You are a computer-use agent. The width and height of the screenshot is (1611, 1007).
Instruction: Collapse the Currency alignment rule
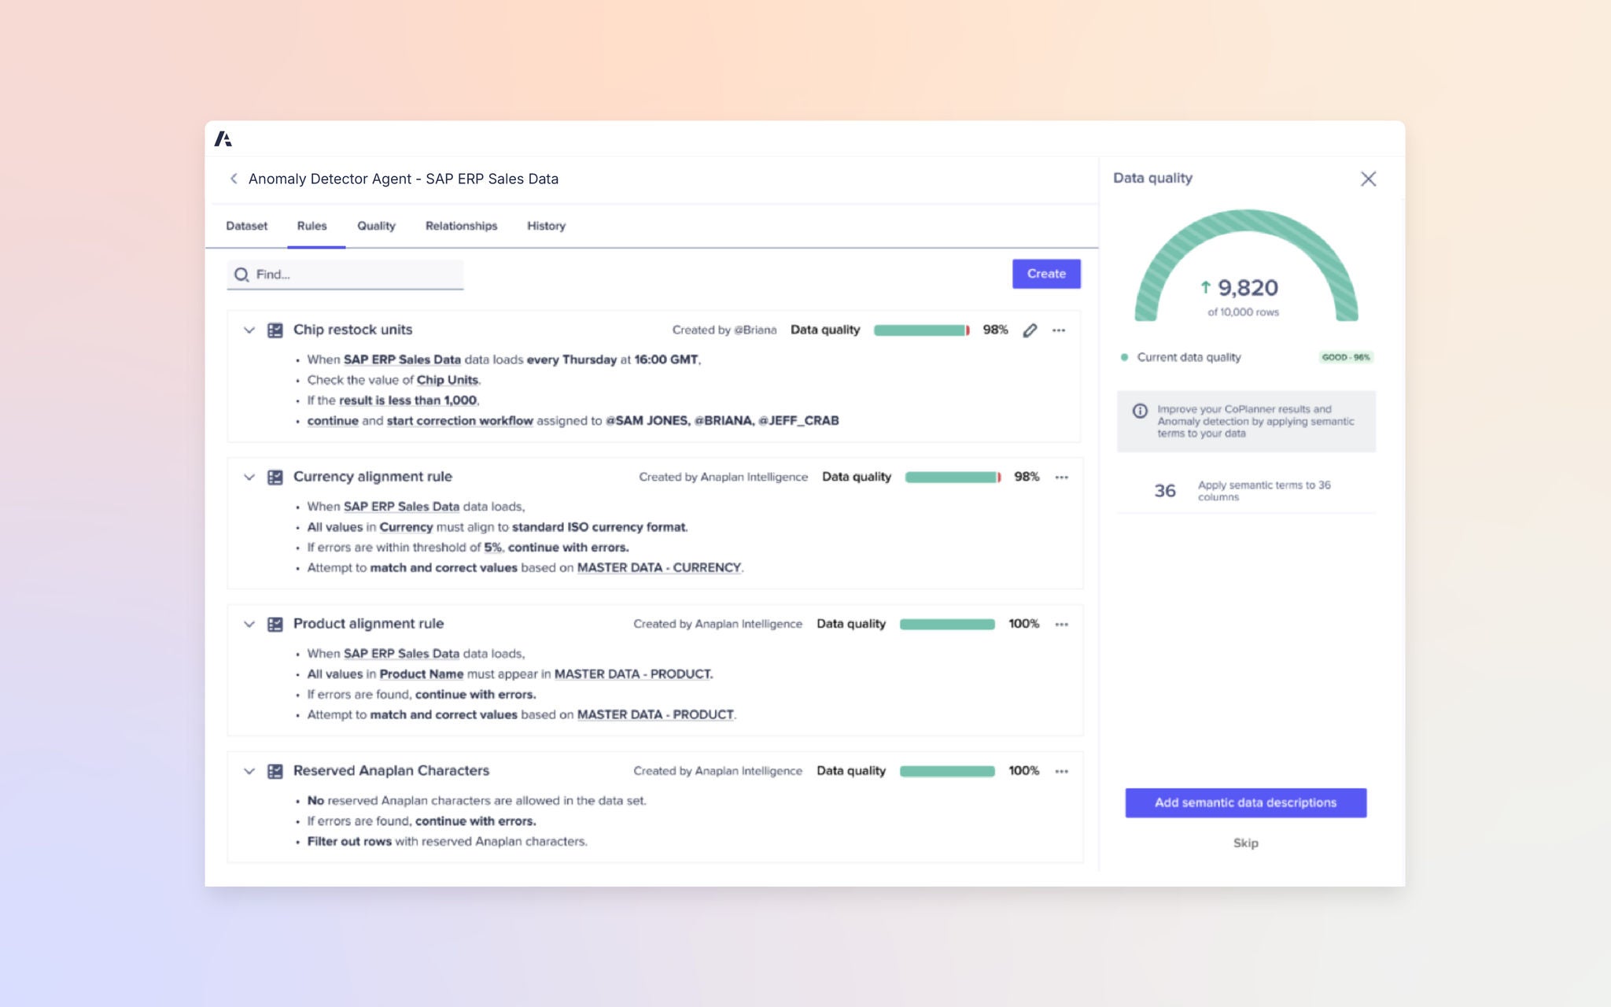249,478
